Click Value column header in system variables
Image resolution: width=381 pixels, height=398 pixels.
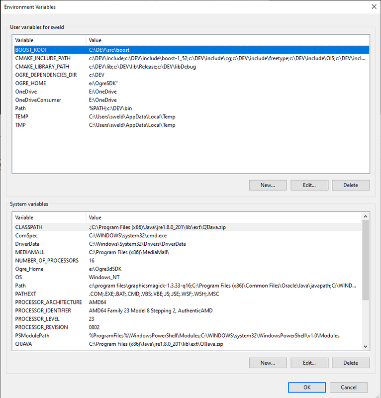(224, 217)
